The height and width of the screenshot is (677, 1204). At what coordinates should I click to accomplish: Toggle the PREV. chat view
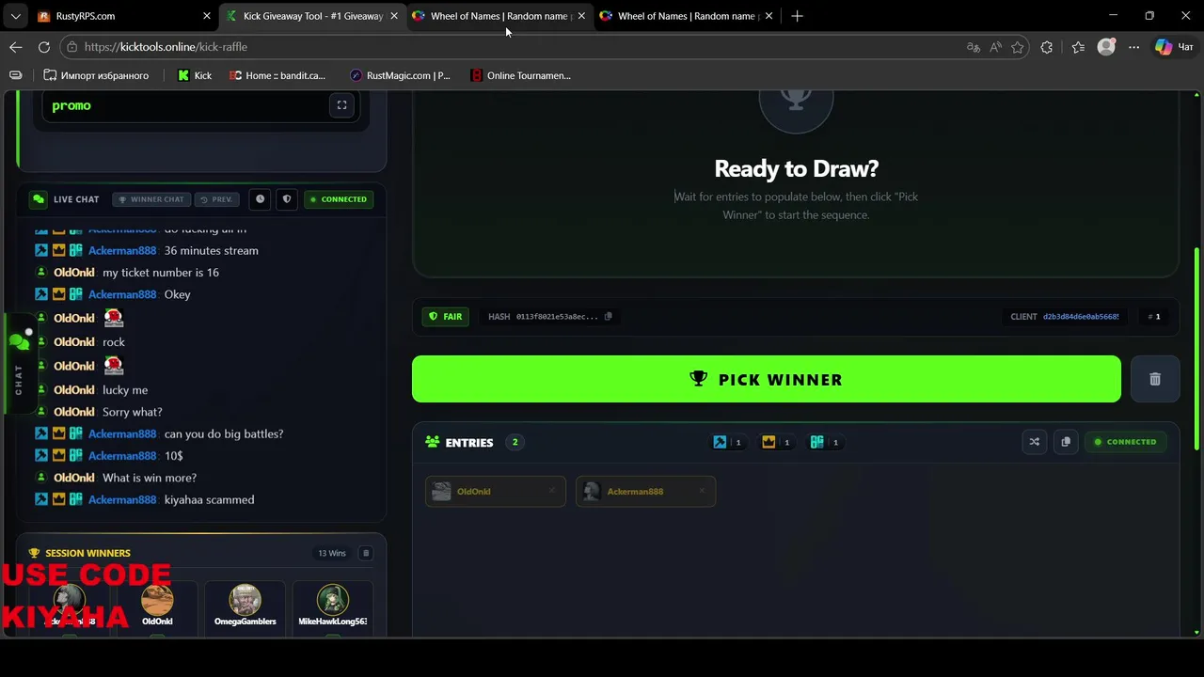[x=217, y=199]
